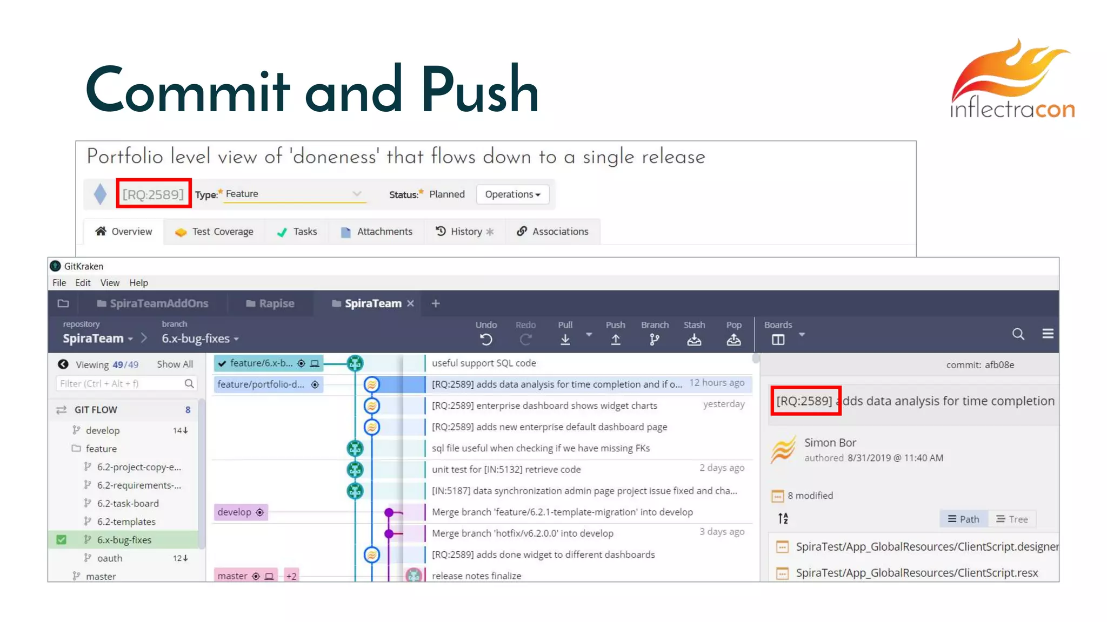Image resolution: width=1107 pixels, height=622 pixels.
Task: Open the Operations dropdown button
Action: pyautogui.click(x=512, y=194)
